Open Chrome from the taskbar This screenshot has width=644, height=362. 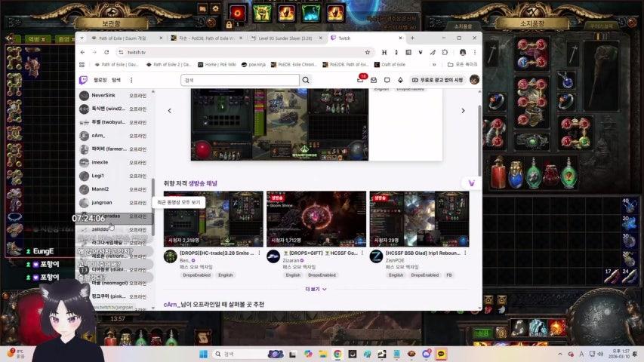click(337, 354)
